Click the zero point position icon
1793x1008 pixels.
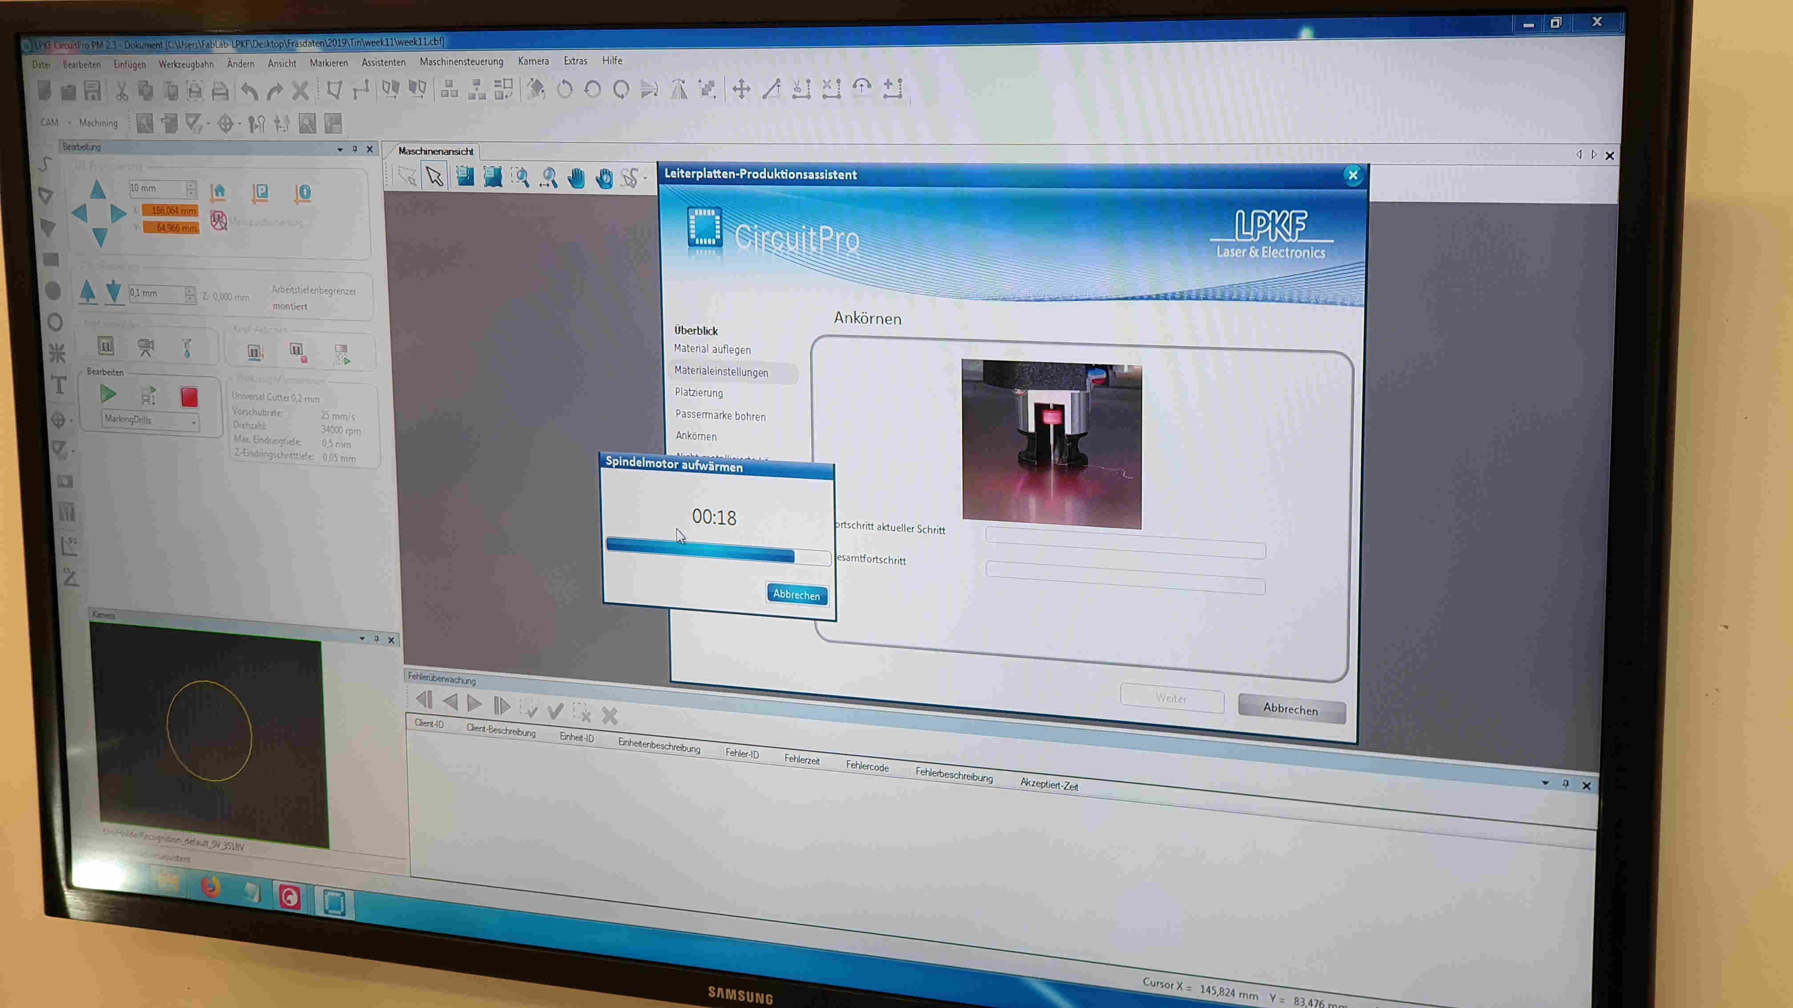tap(303, 193)
